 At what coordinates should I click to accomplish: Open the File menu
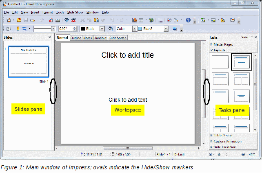pos(7,12)
